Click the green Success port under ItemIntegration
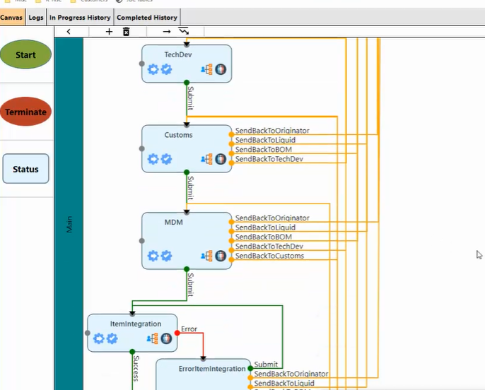Image resolution: width=485 pixels, height=390 pixels. tap(132, 352)
